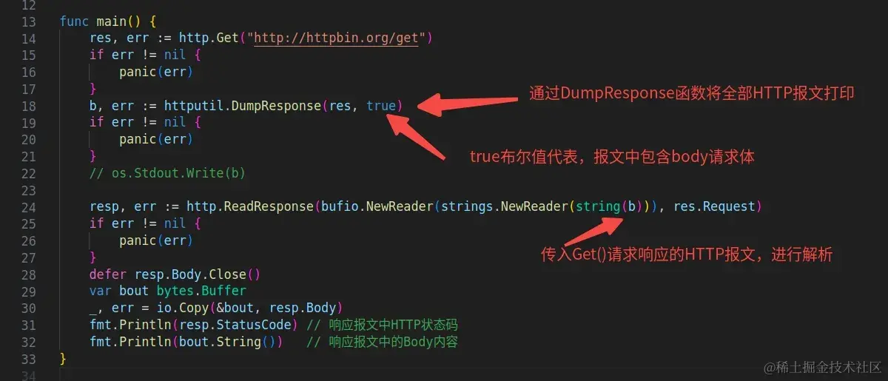Click line number 33 in the gutter
The image size is (888, 381).
[29, 358]
